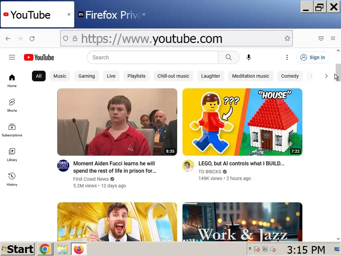The height and width of the screenshot is (256, 341).
Task: Open the golden airplane video thumbnail
Action: [x=117, y=222]
